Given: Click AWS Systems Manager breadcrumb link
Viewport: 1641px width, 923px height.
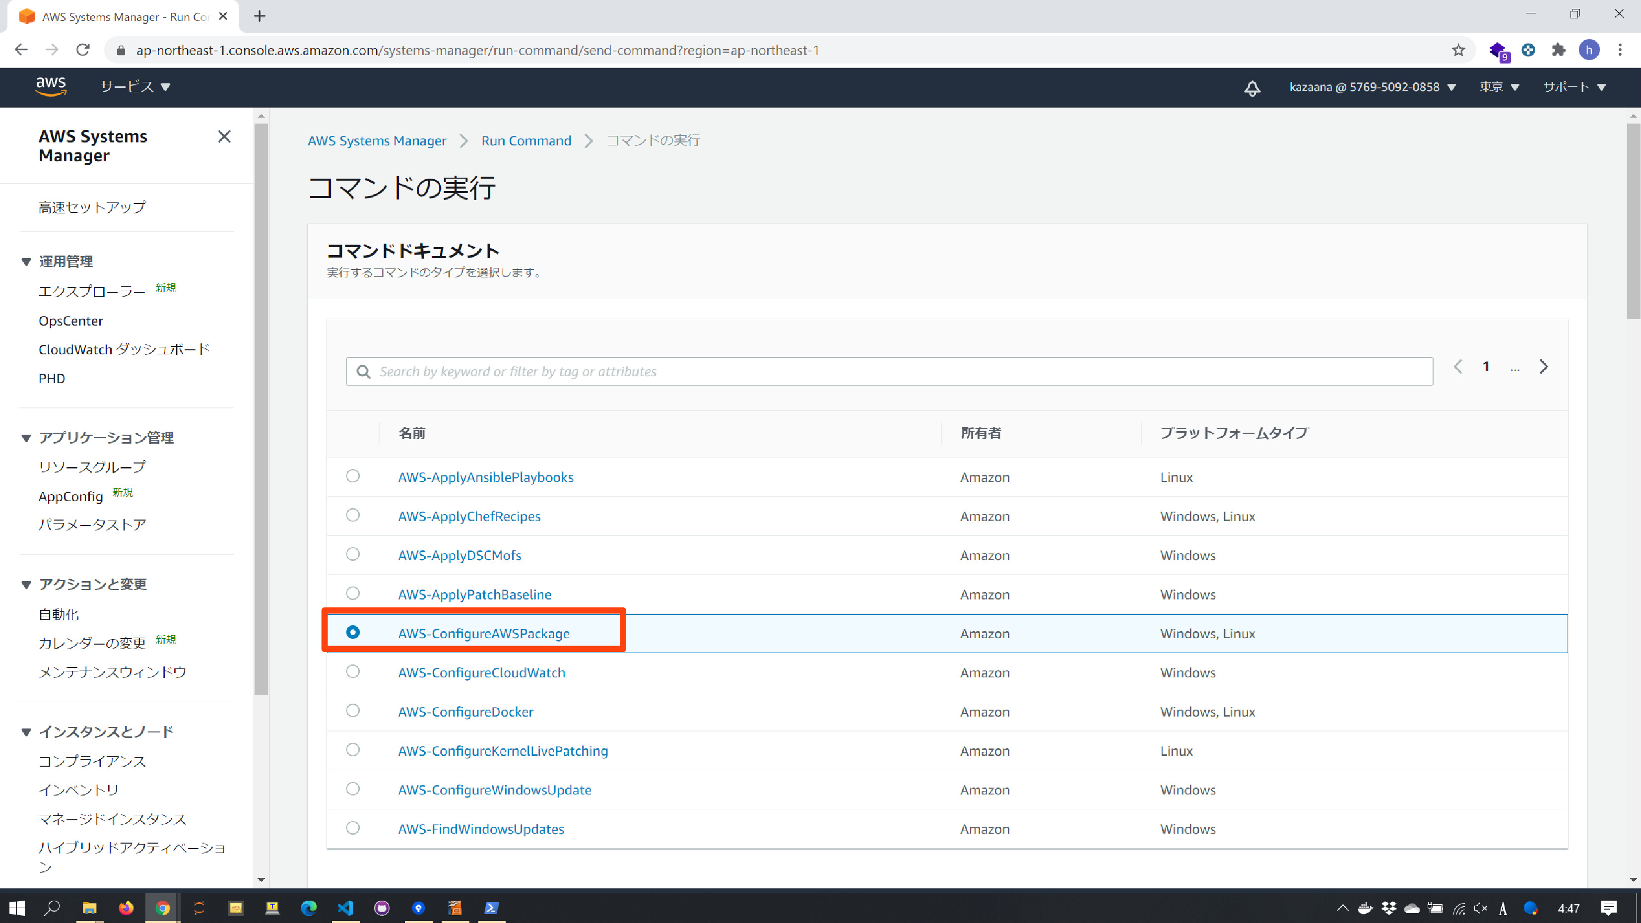Looking at the screenshot, I should point(377,141).
